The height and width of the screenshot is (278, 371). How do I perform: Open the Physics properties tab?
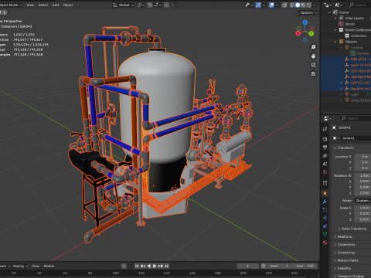point(325,218)
